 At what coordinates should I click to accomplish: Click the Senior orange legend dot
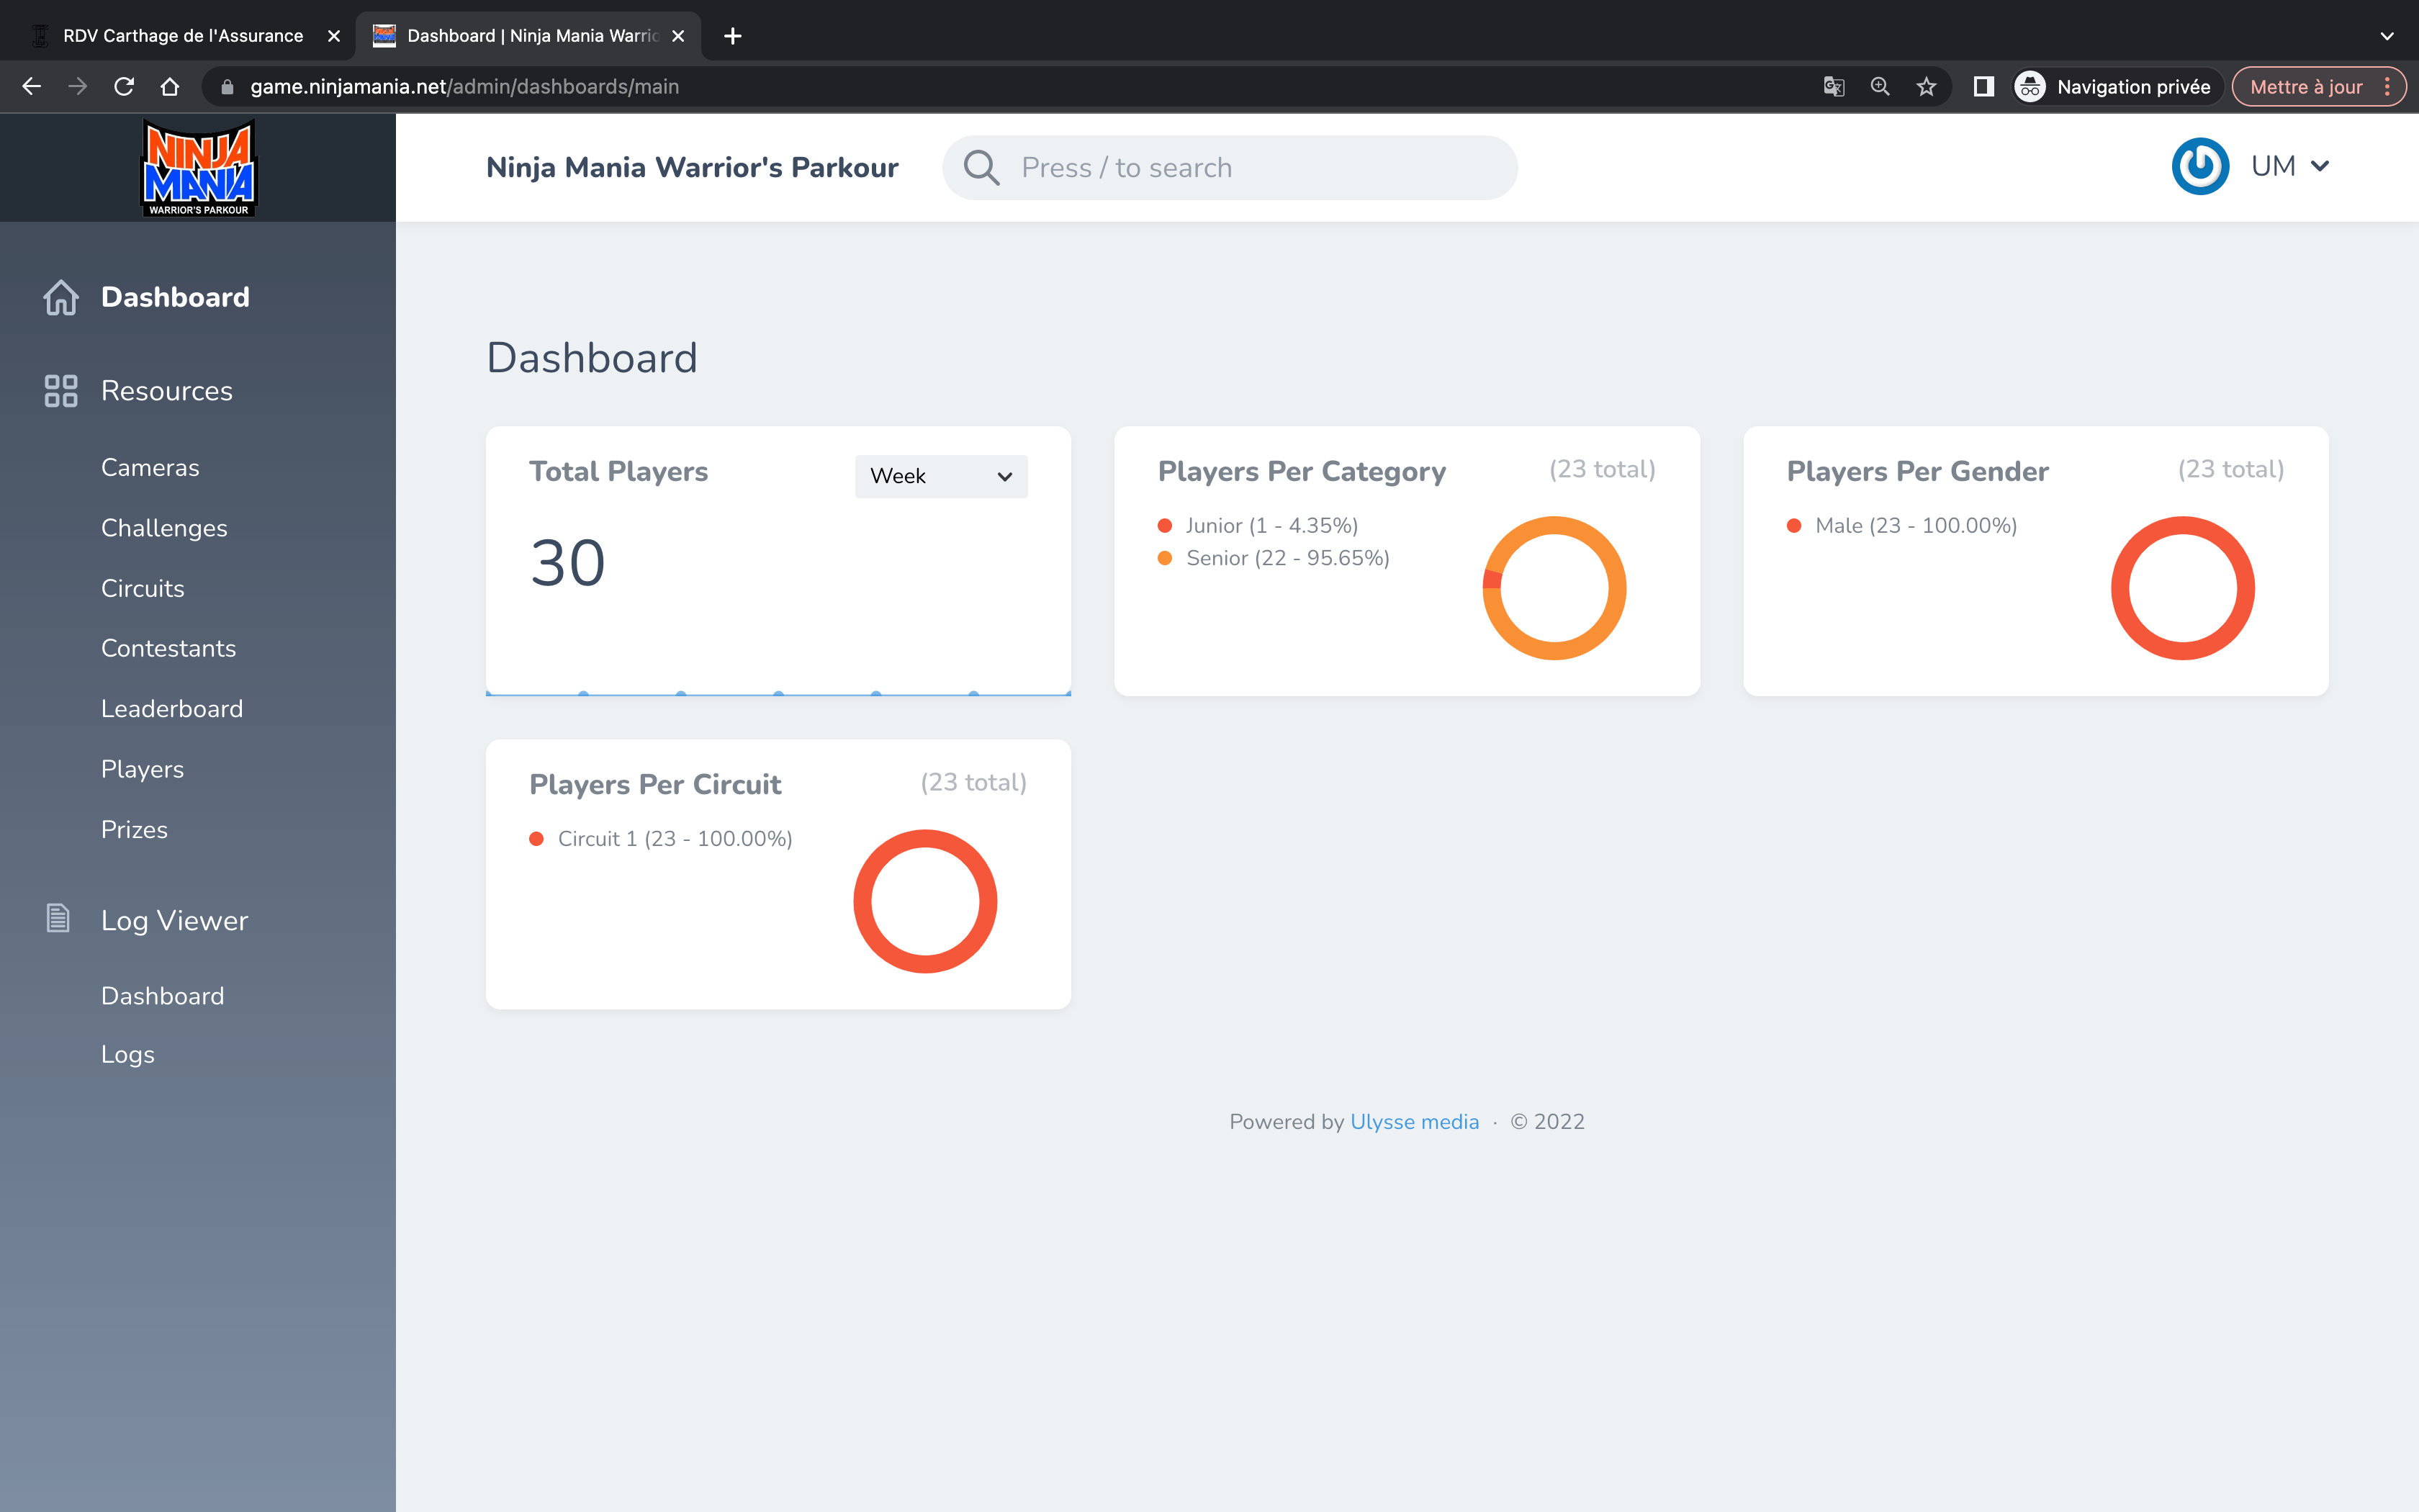coord(1165,558)
